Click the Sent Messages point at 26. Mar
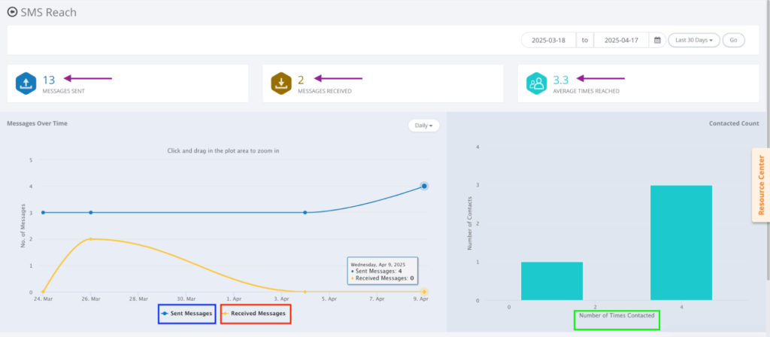The image size is (770, 337). (x=91, y=213)
